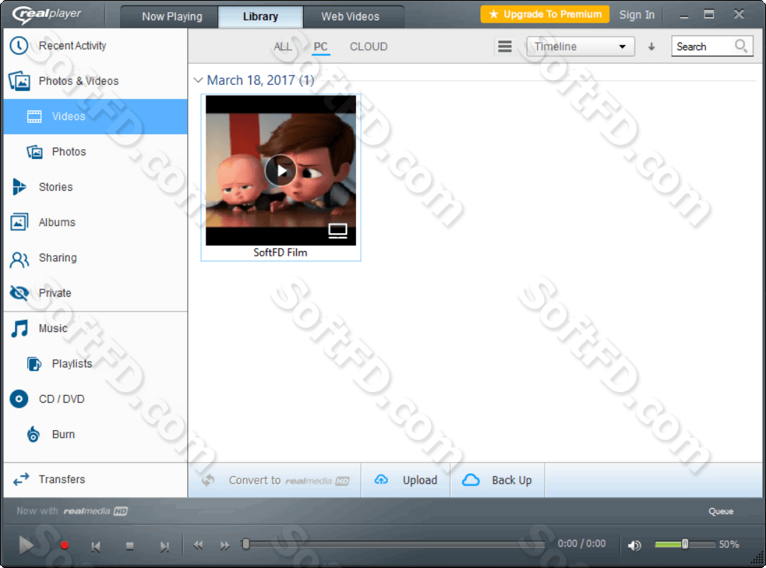Click the Burn flame icon
This screenshot has width=766, height=568.
click(x=33, y=434)
